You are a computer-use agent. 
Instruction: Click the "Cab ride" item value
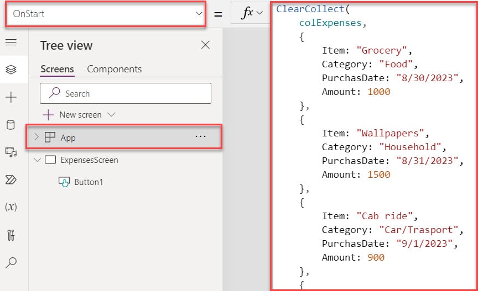[385, 216]
